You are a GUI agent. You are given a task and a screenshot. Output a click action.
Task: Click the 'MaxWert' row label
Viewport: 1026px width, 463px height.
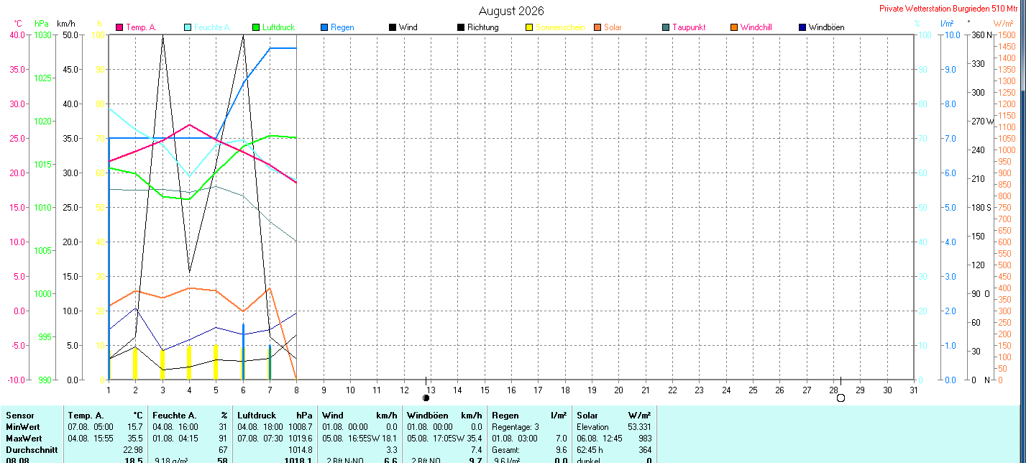24,438
